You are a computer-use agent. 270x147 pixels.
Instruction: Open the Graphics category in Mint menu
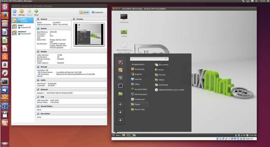[x=137, y=74]
